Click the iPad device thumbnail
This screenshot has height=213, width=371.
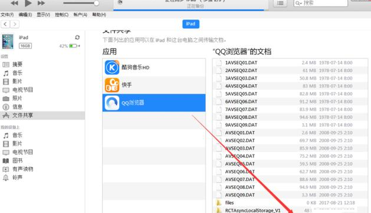click(x=8, y=41)
